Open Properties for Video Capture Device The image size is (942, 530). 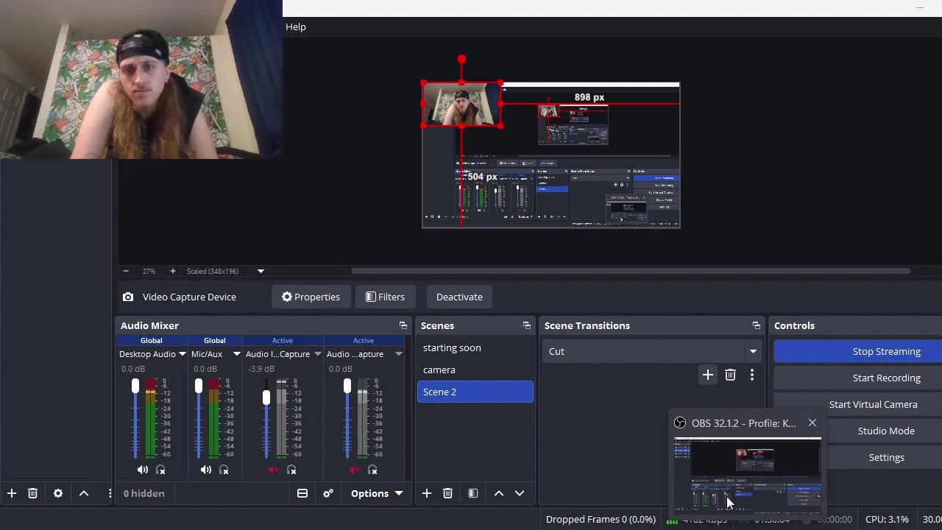click(311, 297)
